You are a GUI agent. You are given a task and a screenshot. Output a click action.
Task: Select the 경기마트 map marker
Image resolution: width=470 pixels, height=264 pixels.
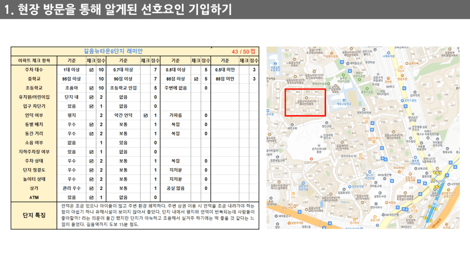click(354, 221)
